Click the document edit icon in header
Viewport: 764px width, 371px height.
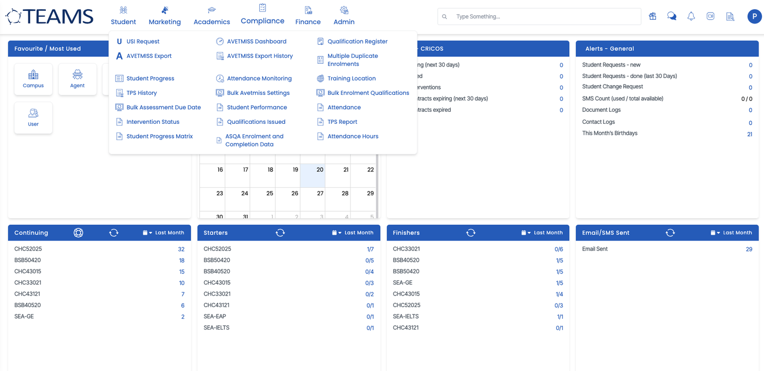point(730,16)
